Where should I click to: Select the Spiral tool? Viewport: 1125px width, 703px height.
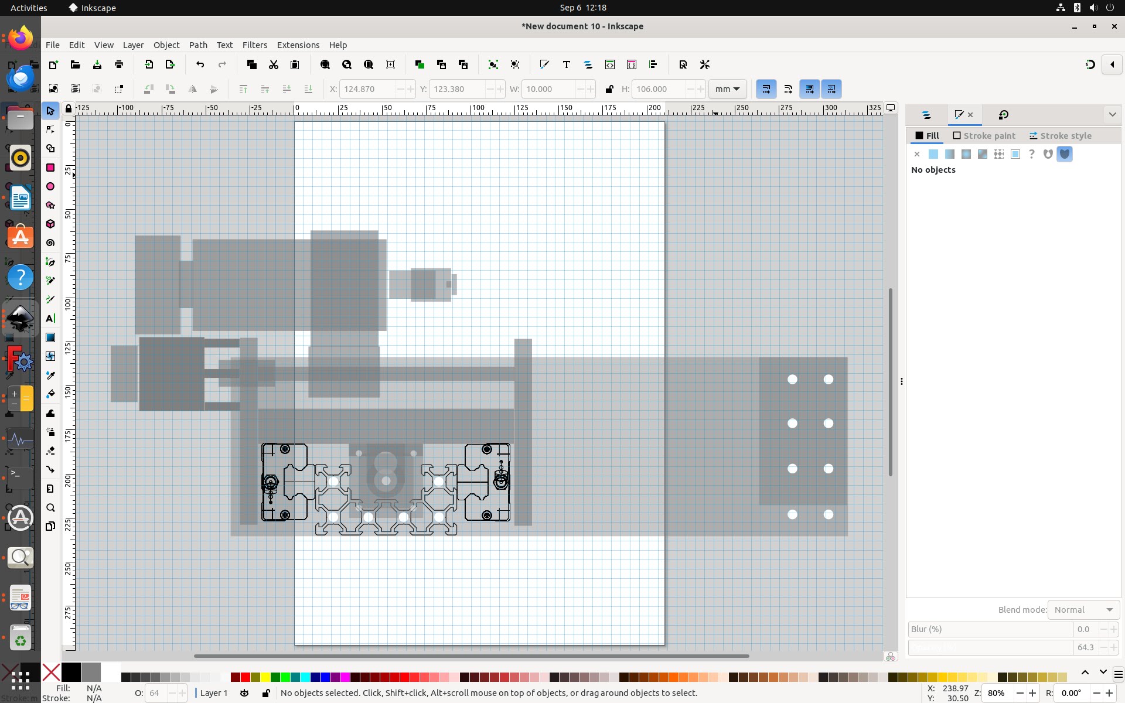tap(50, 243)
